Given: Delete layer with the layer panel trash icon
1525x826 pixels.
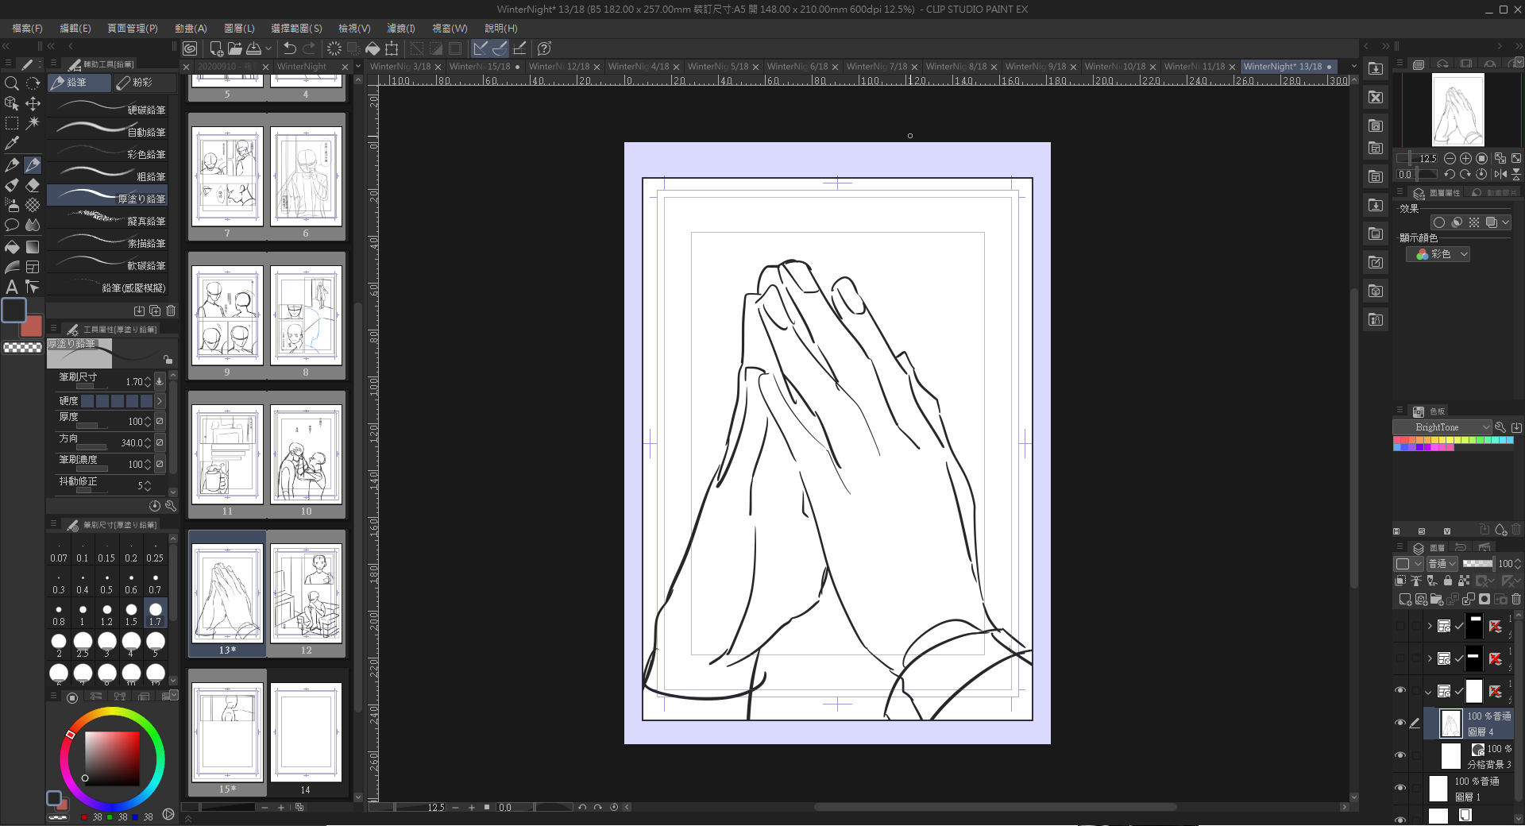Looking at the screenshot, I should [x=1516, y=599].
